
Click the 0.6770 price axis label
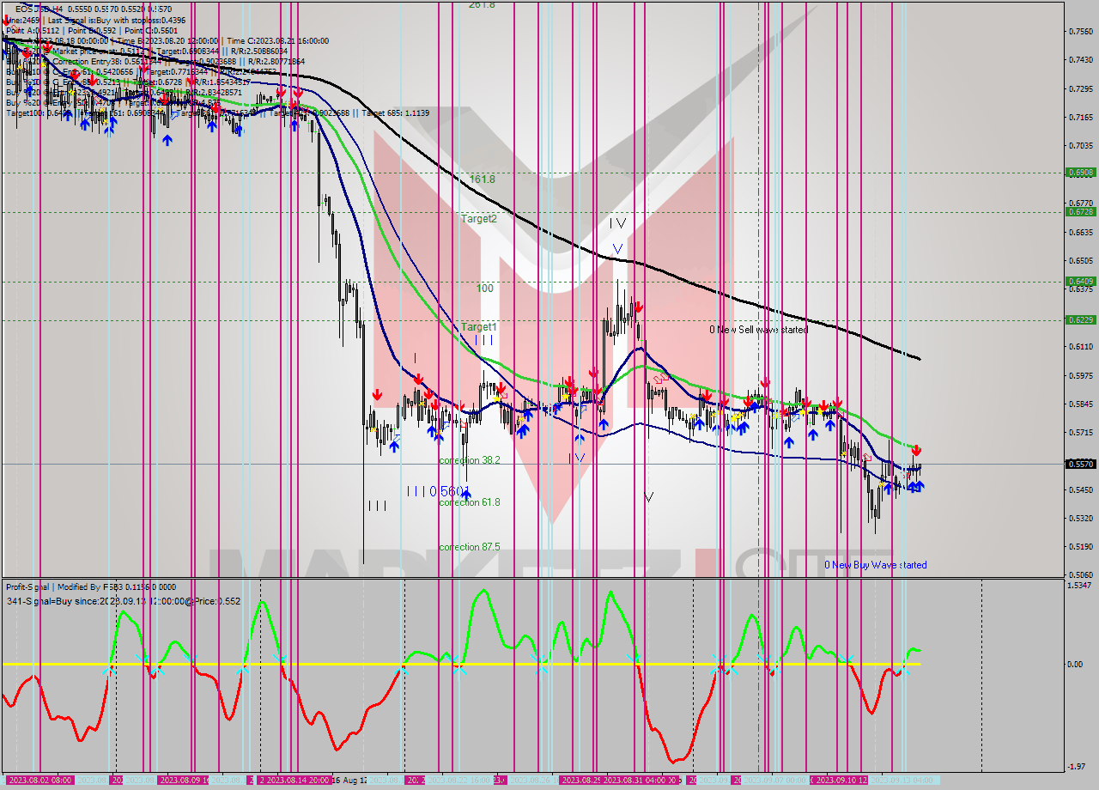pos(1080,204)
